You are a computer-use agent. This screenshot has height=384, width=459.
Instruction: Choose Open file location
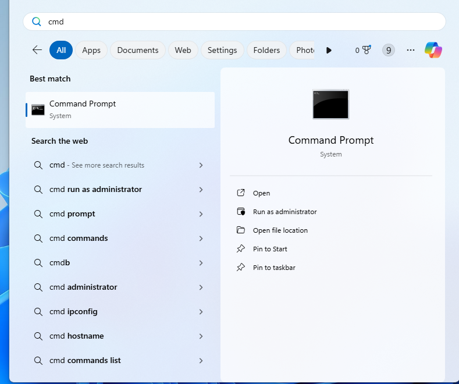[280, 230]
